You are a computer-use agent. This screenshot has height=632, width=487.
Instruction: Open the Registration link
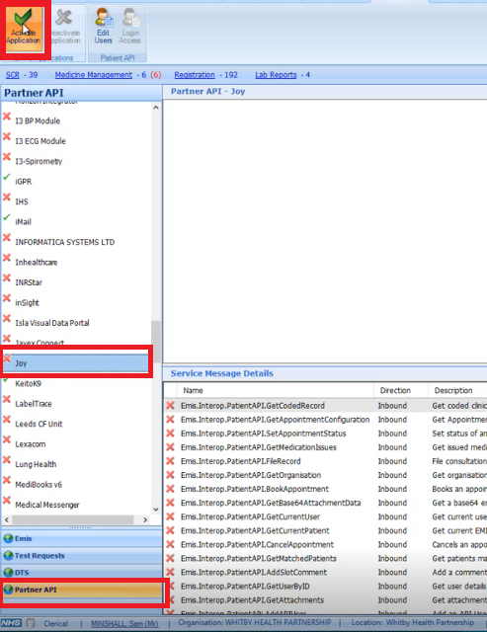click(195, 75)
